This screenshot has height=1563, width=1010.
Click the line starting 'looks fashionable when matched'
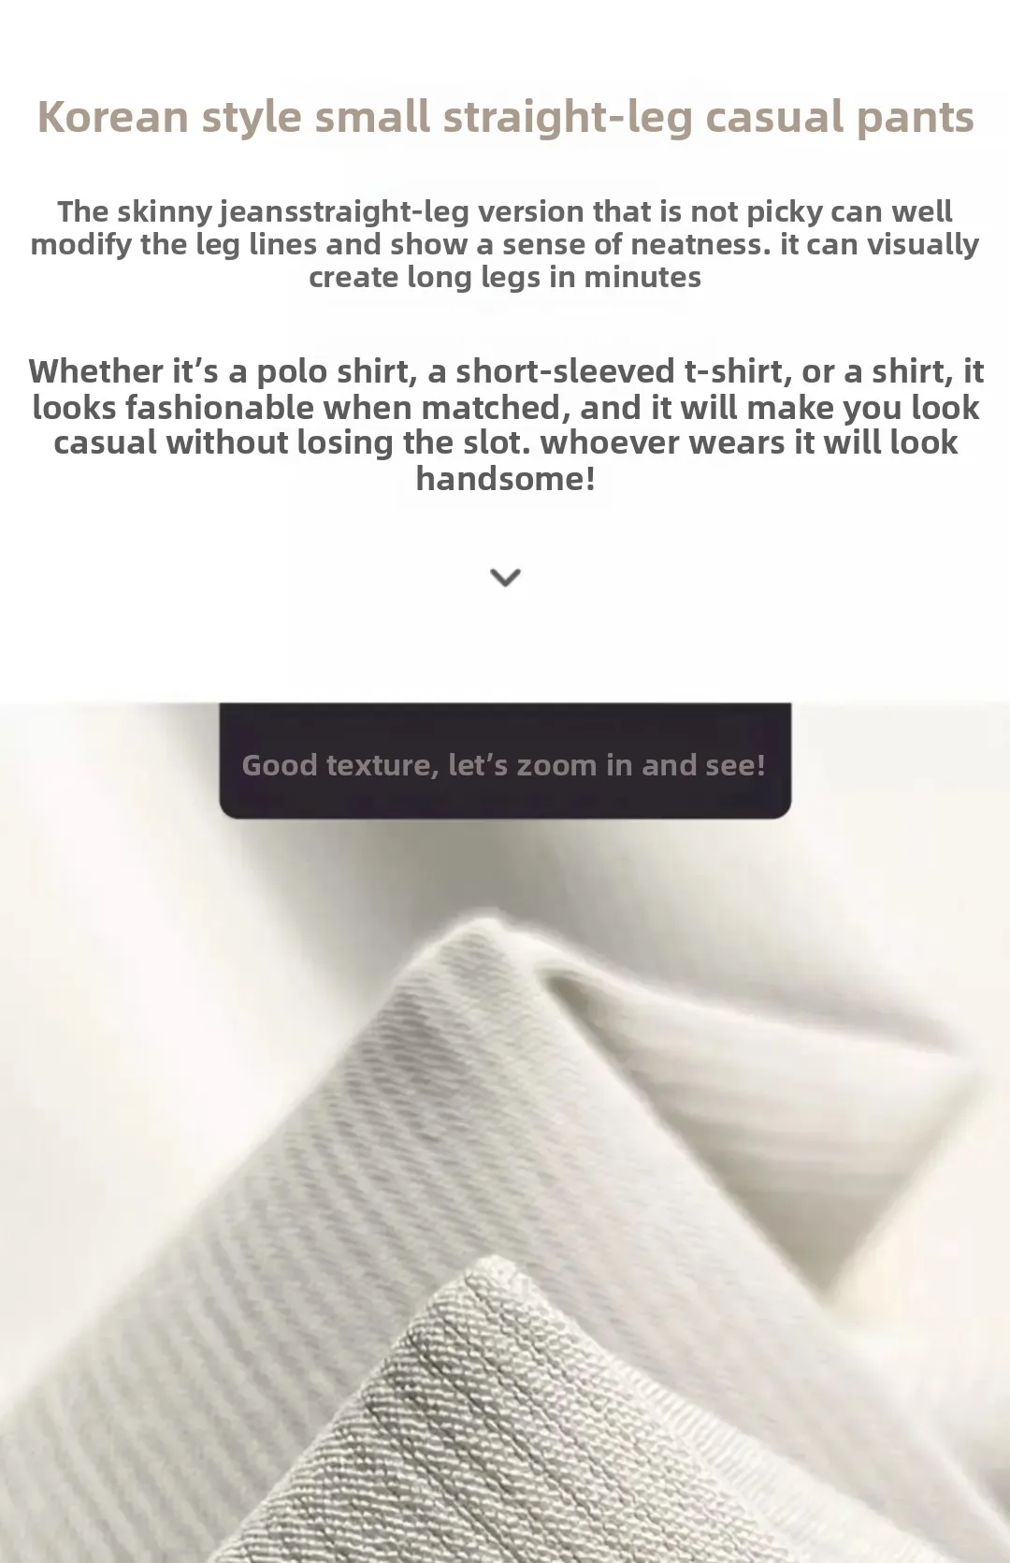tap(505, 408)
